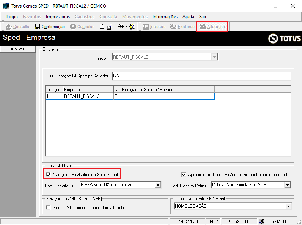Open the Sair menu
This screenshot has width=302, height=225.
[203, 17]
